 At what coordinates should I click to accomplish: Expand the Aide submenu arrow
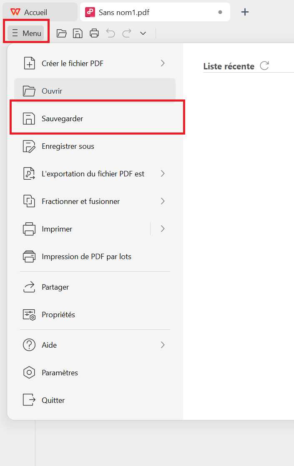163,345
